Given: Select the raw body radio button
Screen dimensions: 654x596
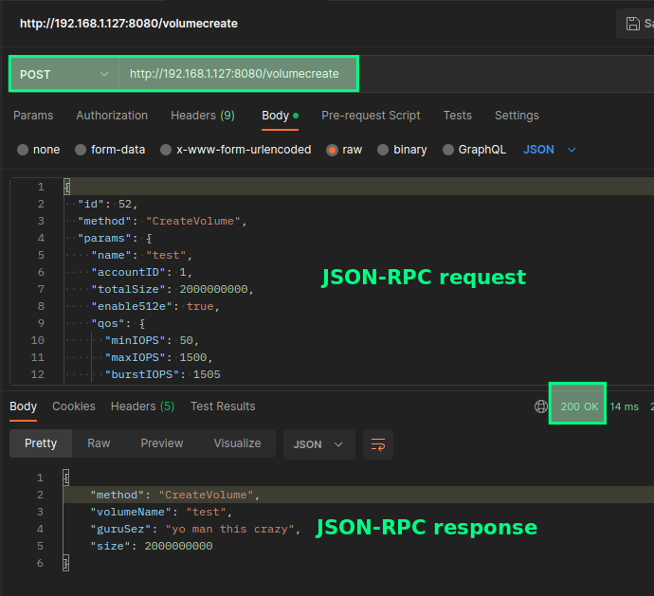Looking at the screenshot, I should [332, 150].
